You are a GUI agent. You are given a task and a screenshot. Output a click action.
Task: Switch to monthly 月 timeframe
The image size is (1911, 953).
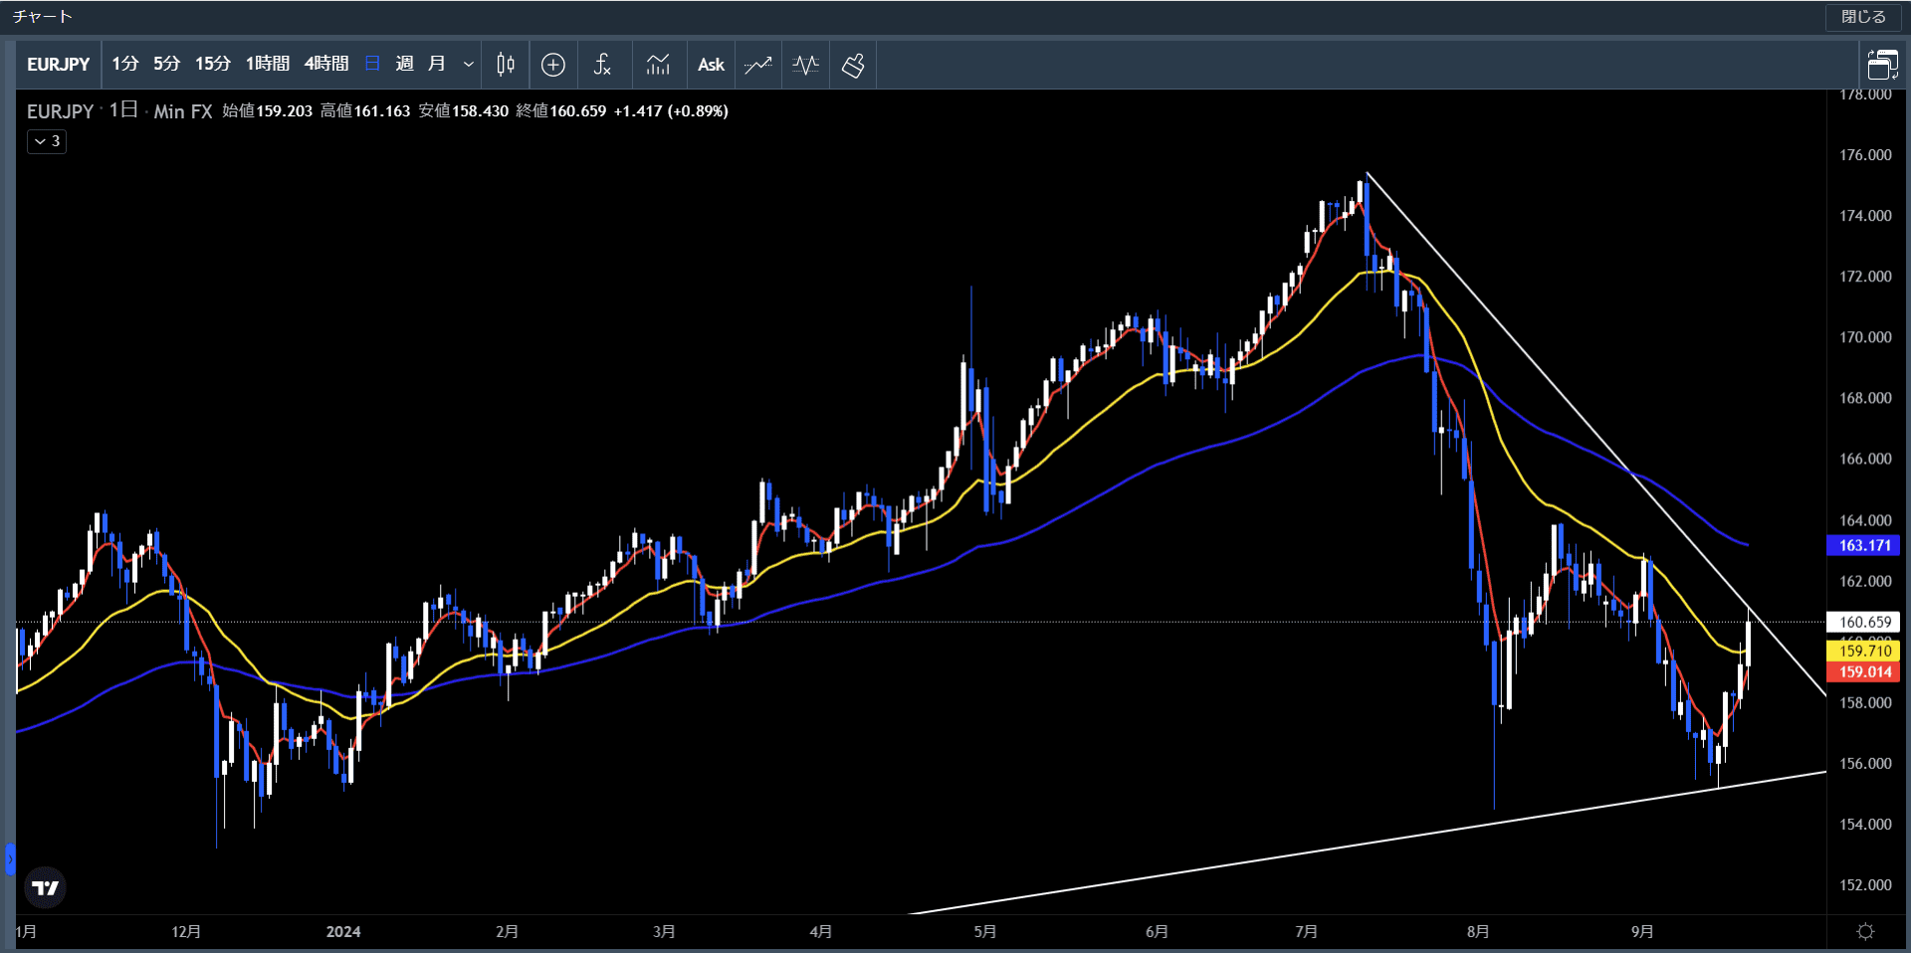pos(436,64)
